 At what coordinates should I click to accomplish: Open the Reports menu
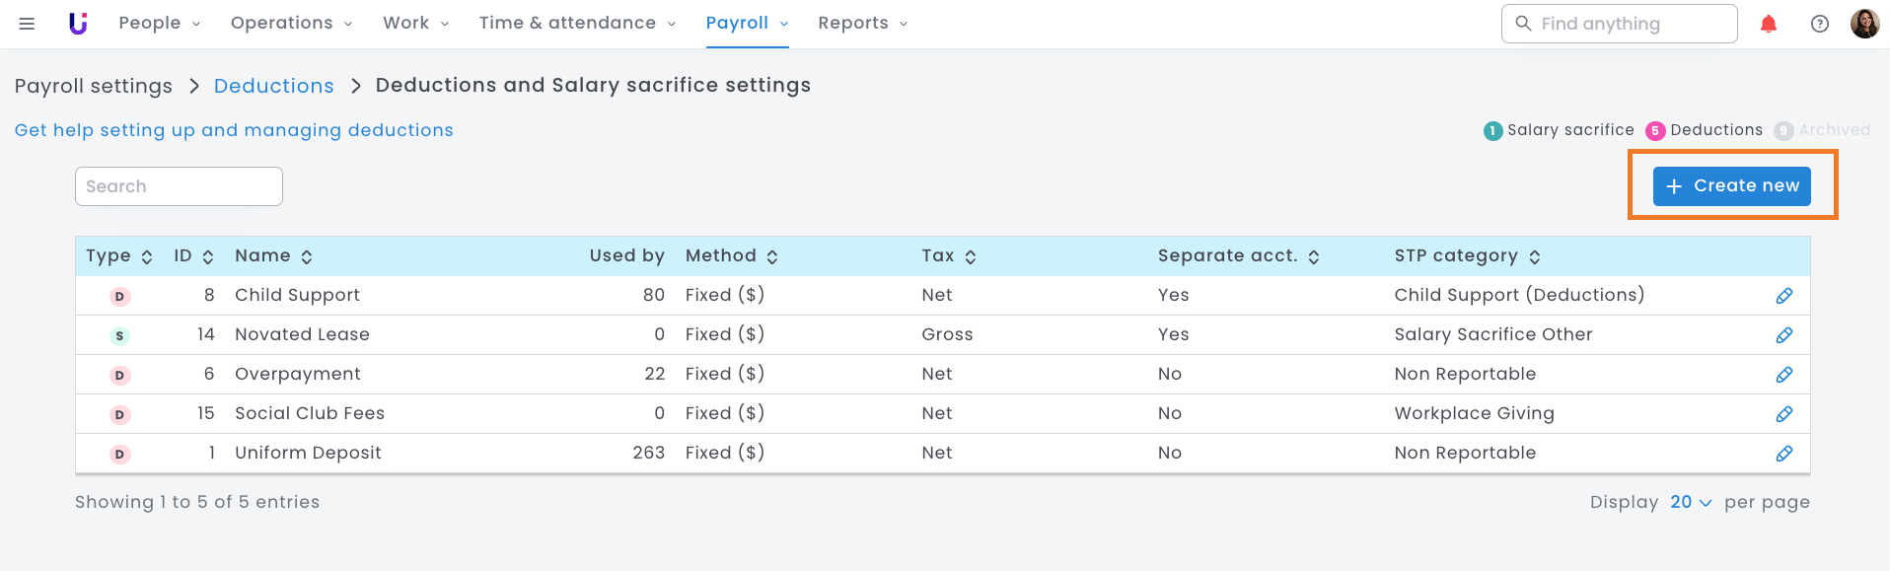tap(862, 24)
